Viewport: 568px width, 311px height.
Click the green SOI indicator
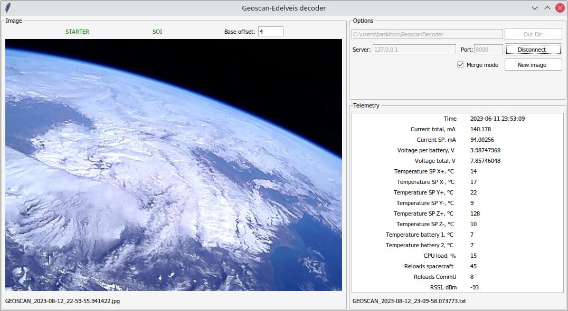[x=157, y=32]
